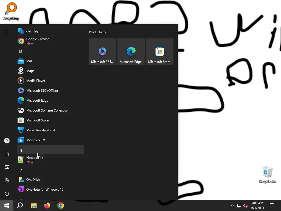Jump to letter M section header

coord(50,51)
